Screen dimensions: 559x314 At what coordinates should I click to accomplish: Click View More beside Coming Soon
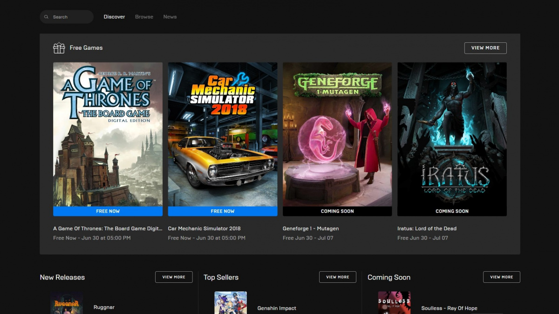pos(501,277)
